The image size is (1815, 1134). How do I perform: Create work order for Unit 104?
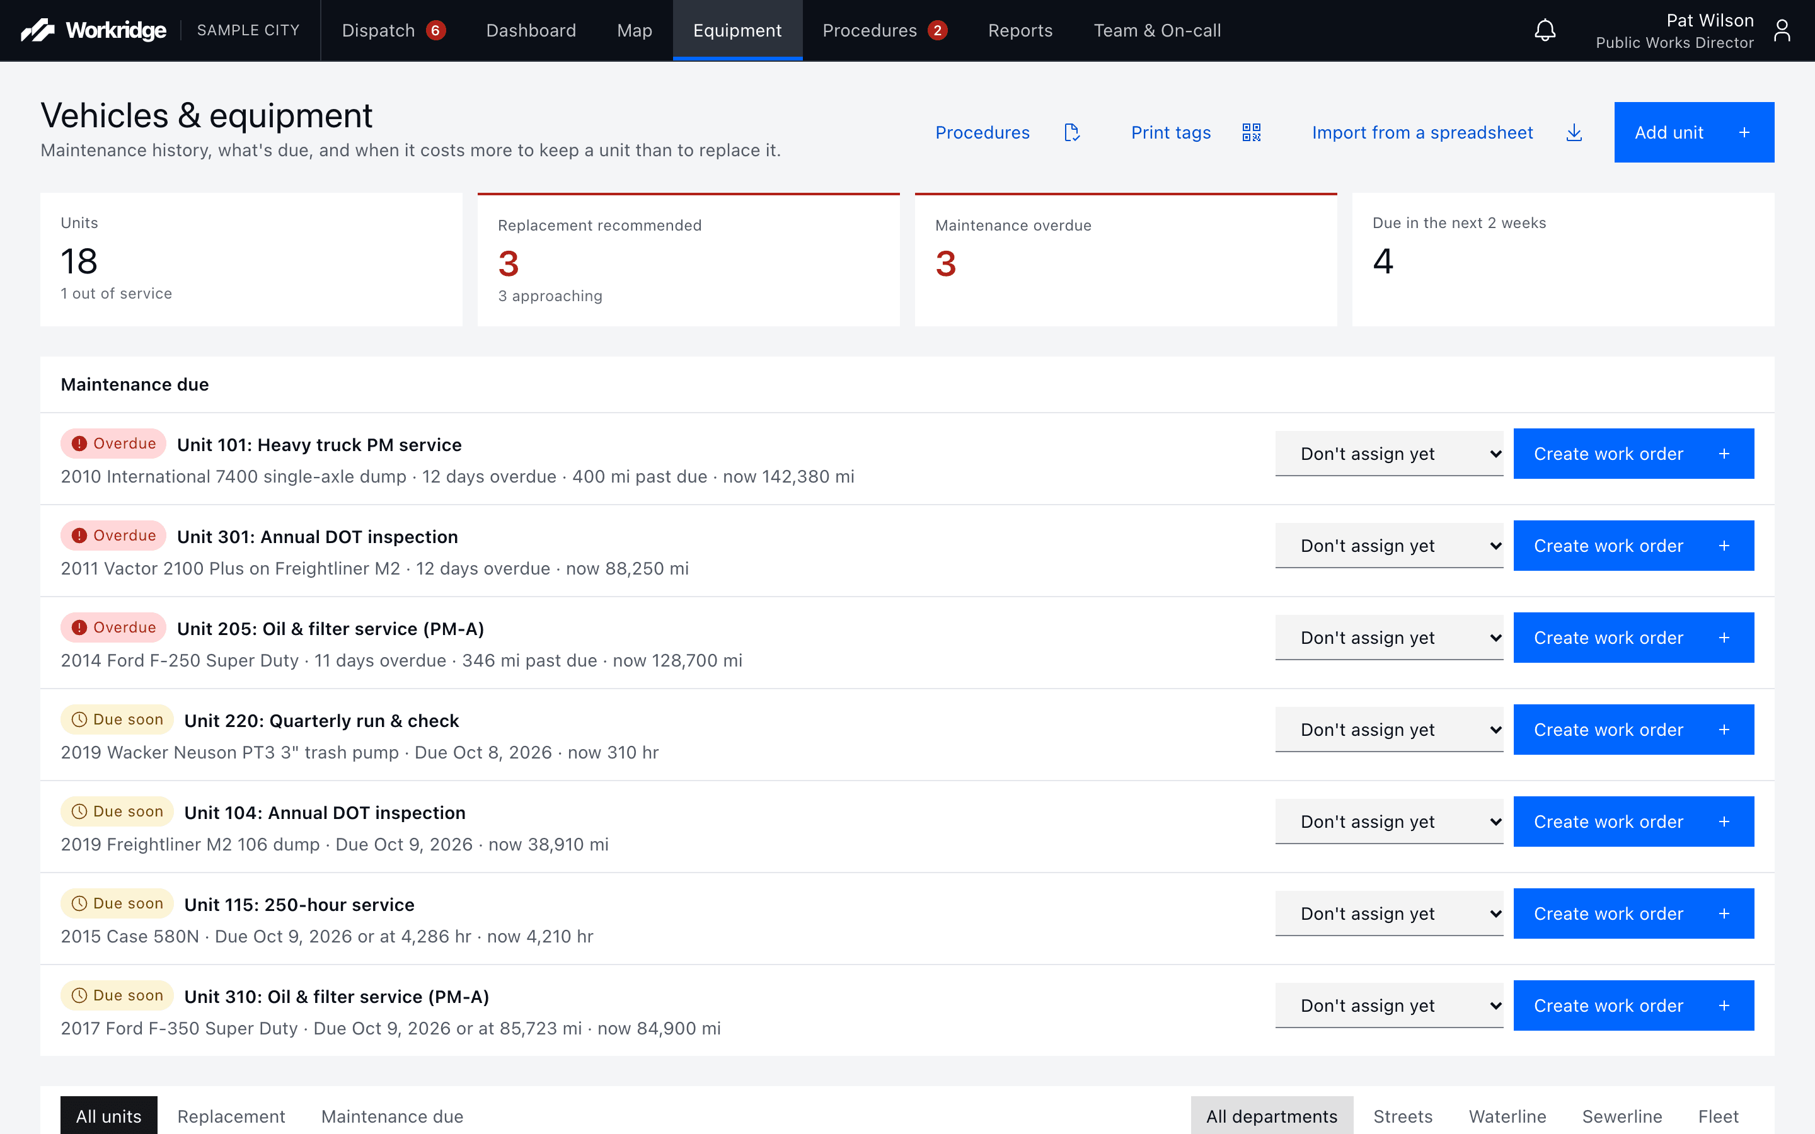(1633, 822)
